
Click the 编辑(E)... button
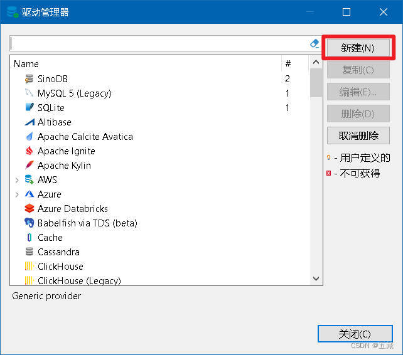tap(358, 92)
